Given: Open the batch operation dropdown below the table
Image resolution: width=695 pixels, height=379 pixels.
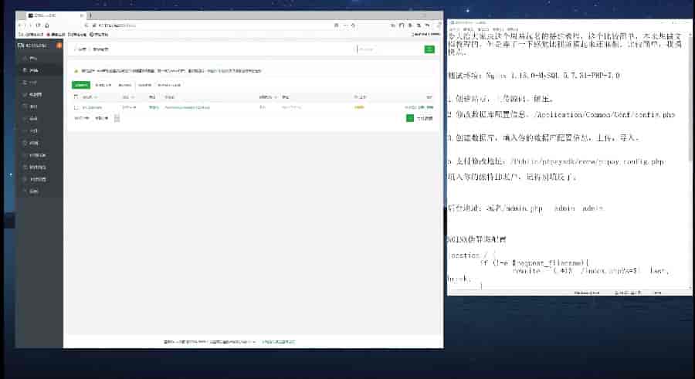Looking at the screenshot, I should point(117,118).
